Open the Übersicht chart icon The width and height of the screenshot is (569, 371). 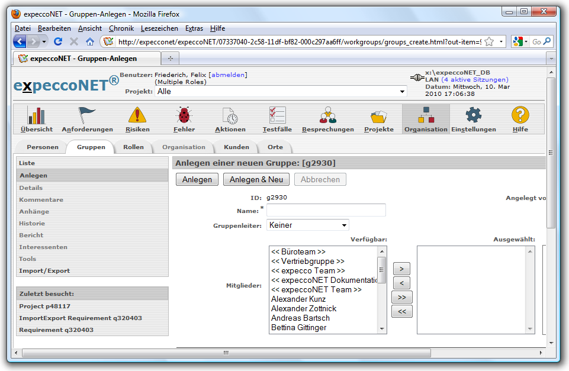[37, 115]
